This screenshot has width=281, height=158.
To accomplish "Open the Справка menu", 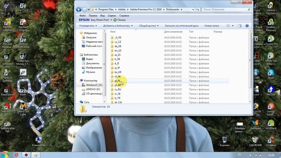I will 124,16.
